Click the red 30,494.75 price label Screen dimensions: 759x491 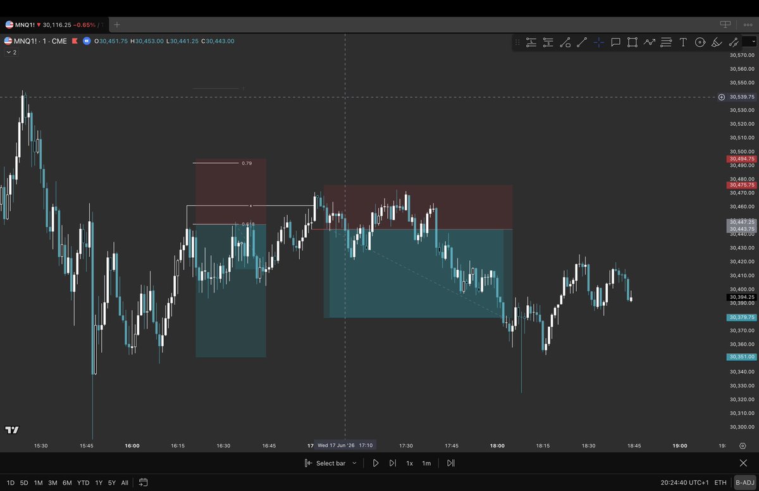[x=742, y=159]
